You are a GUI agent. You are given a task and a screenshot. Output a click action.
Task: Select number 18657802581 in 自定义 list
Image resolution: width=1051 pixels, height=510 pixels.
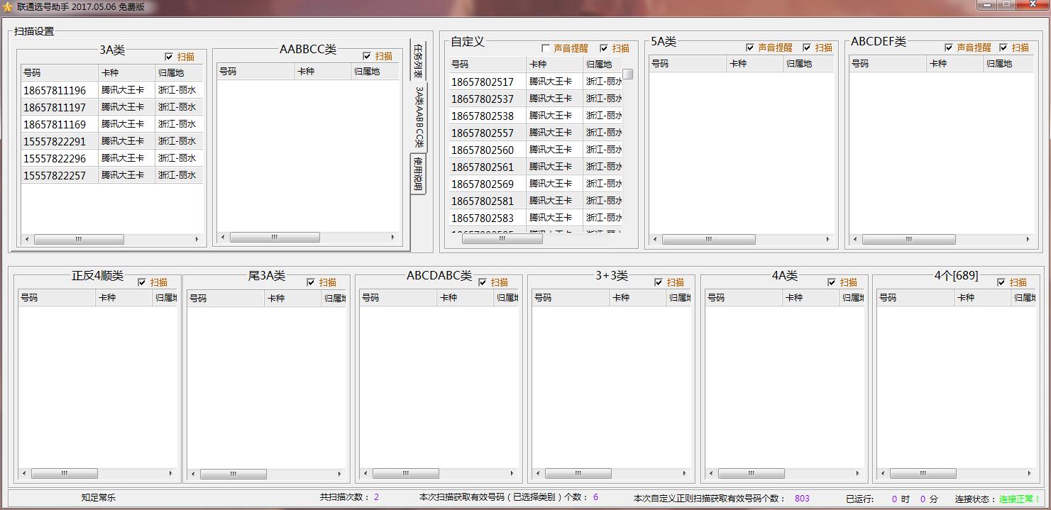[483, 201]
